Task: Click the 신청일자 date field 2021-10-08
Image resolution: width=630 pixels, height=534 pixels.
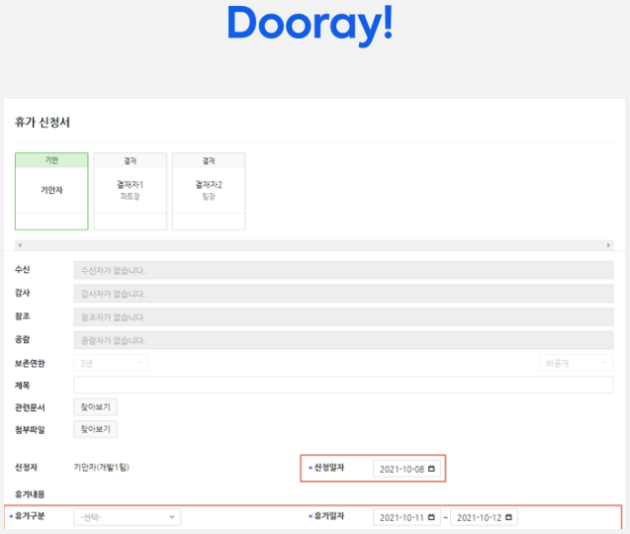Action: (x=406, y=469)
